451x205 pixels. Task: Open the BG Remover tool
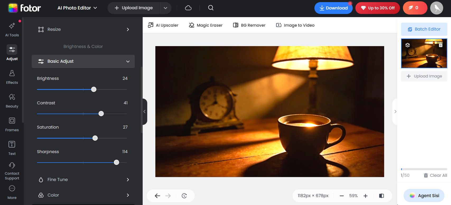(249, 25)
